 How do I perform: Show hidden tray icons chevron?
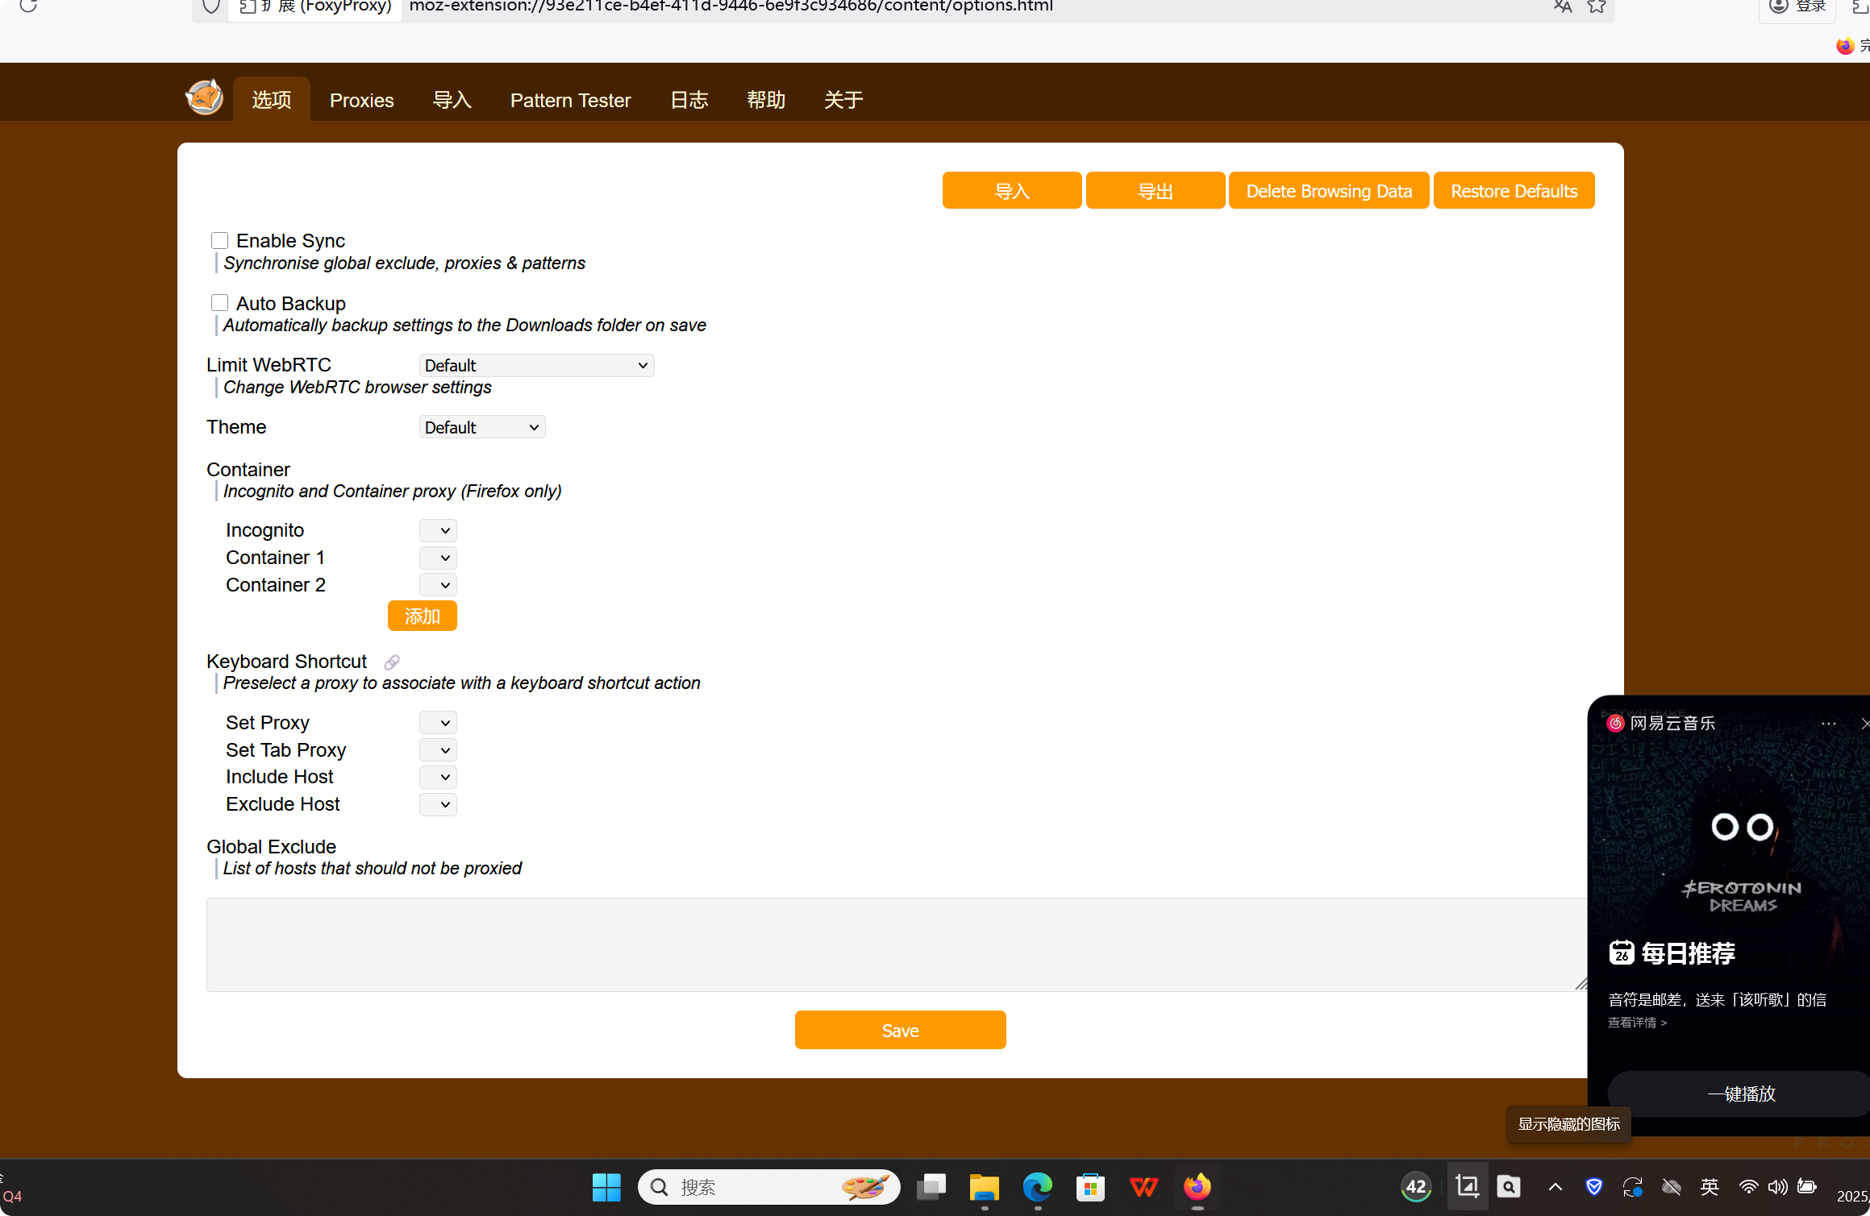coord(1556,1187)
